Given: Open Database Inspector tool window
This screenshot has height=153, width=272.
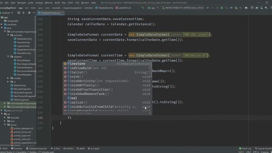Looking at the screenshot, I should pos(37,148).
